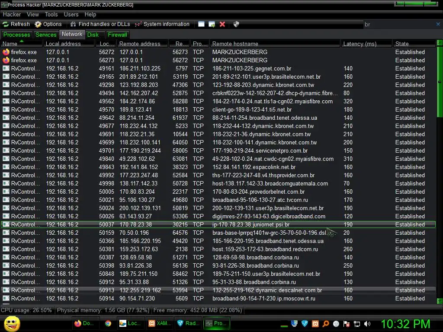Sort by Remote hostname column header

275,44
